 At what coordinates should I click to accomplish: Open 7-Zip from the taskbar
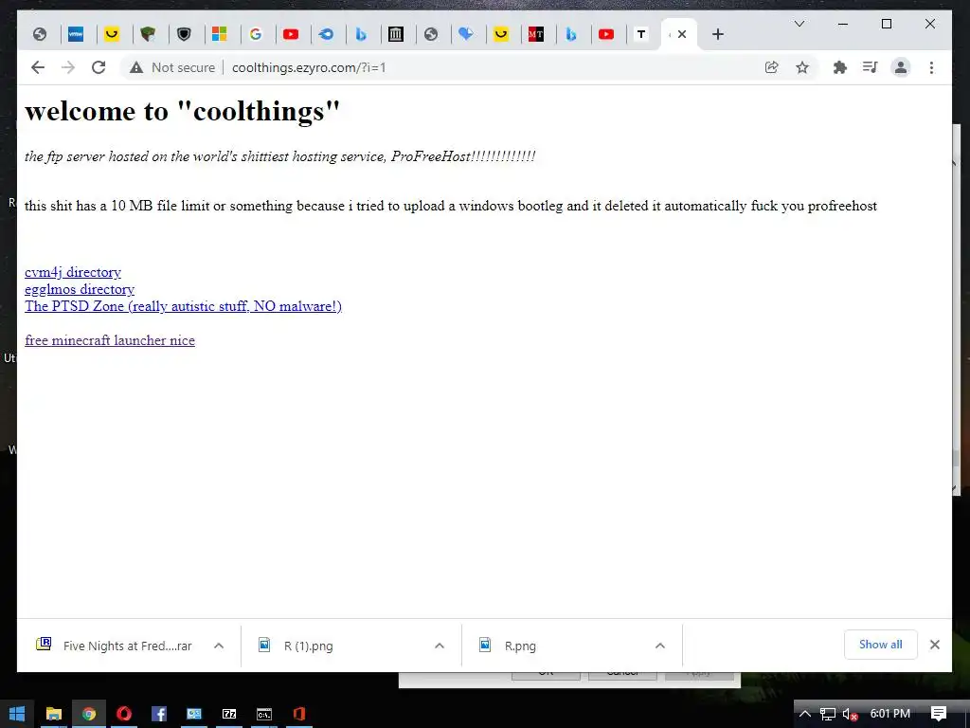tap(229, 714)
